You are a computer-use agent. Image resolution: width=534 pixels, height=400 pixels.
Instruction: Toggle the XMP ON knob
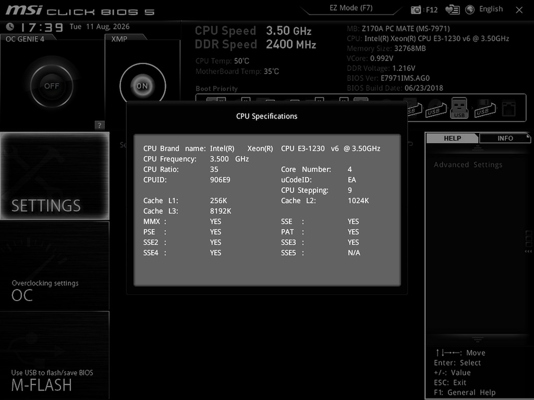click(143, 86)
